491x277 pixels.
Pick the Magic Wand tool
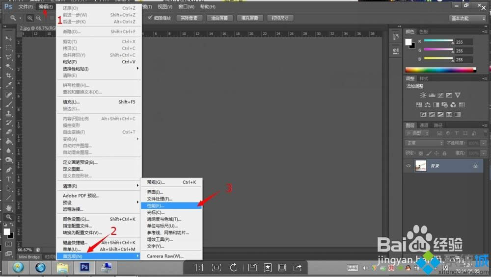tap(9, 66)
